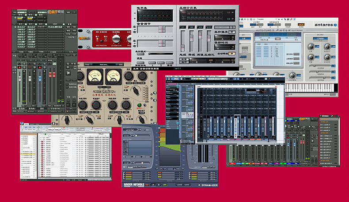The height and width of the screenshot is (202, 349).
Task: Open the EQP-4 preset dropdown at top
Action: (x=105, y=65)
